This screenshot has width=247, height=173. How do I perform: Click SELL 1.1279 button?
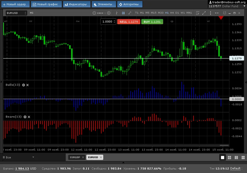coord(129,22)
